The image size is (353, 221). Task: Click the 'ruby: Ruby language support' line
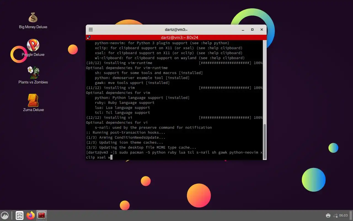(125, 103)
